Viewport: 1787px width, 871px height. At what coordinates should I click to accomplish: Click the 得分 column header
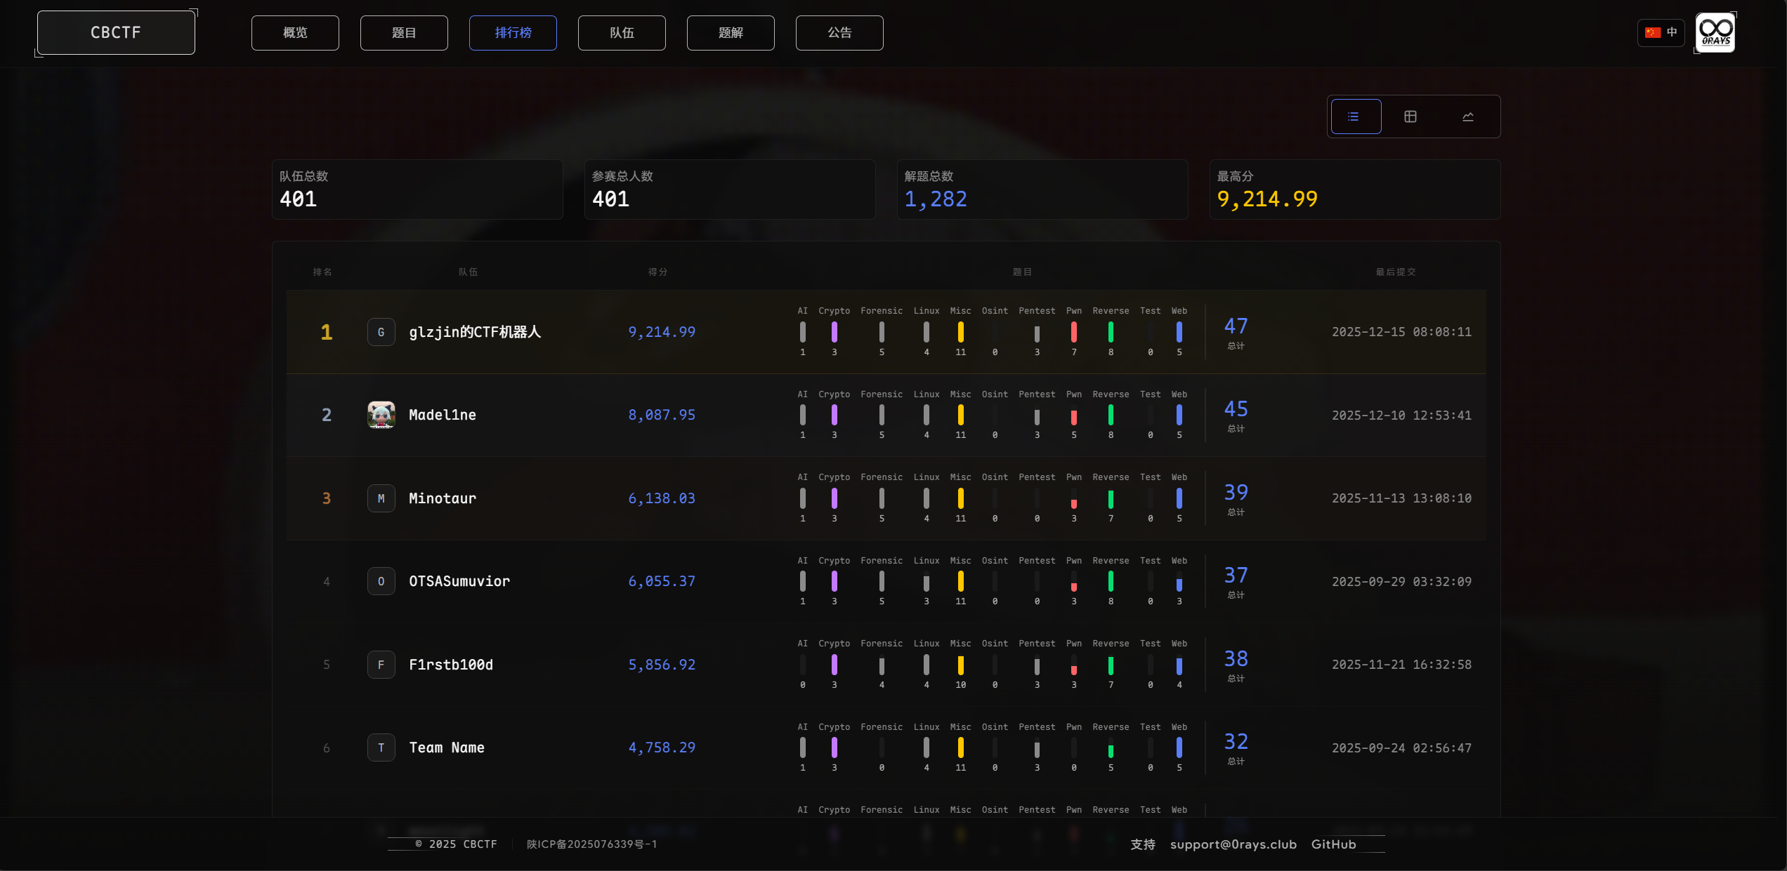click(657, 272)
